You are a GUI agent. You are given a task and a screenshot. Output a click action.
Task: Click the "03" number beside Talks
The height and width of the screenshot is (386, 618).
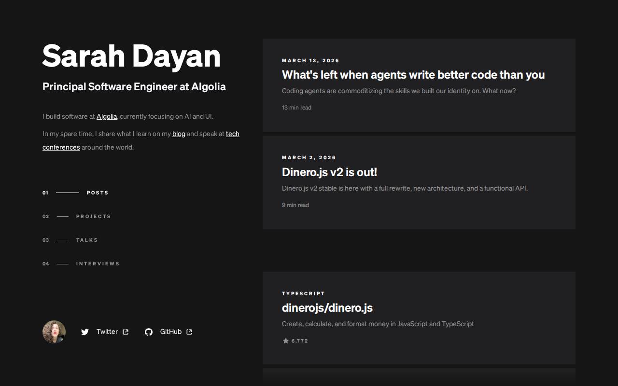tap(46, 240)
